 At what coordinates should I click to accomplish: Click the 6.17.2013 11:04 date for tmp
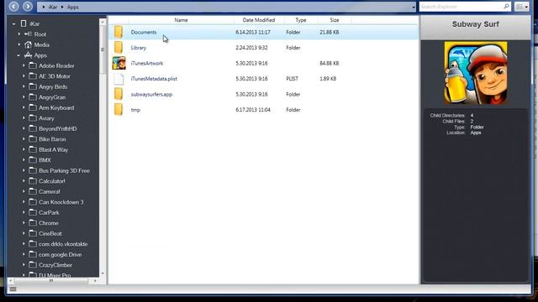coord(253,110)
